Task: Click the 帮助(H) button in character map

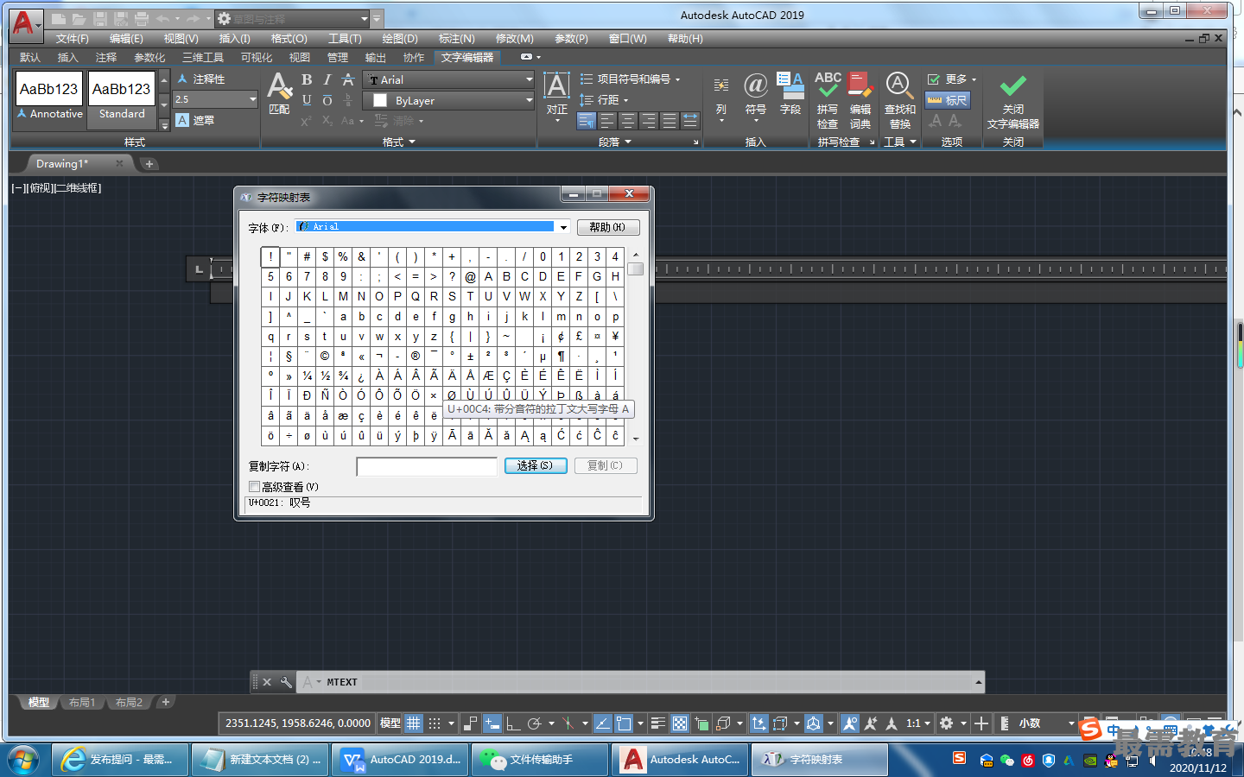Action: 608,227
